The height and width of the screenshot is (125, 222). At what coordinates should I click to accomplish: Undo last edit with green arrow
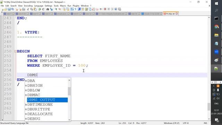click(x=40, y=9)
